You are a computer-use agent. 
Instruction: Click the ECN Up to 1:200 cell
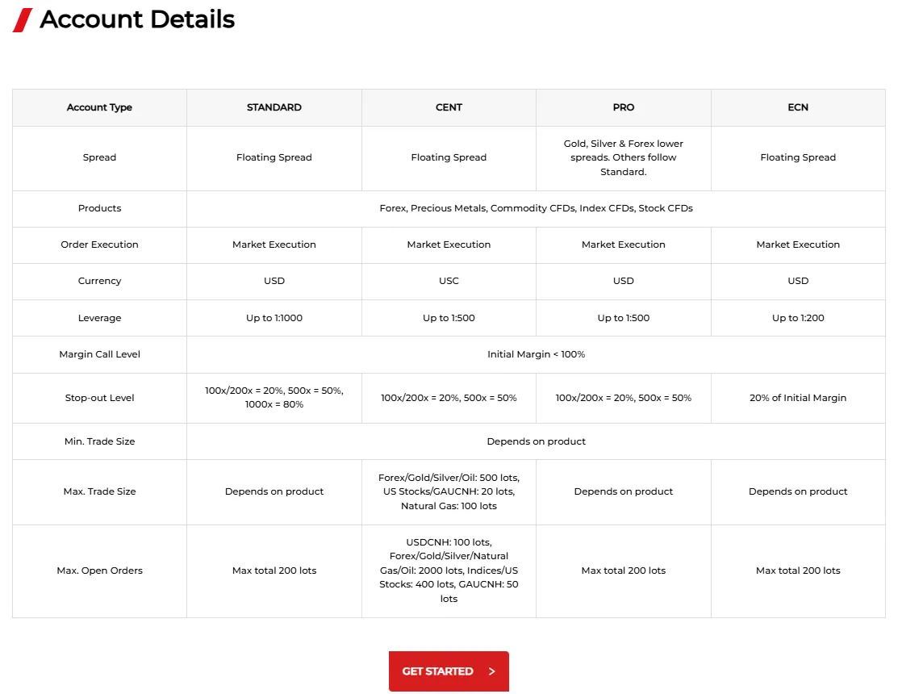pos(798,318)
